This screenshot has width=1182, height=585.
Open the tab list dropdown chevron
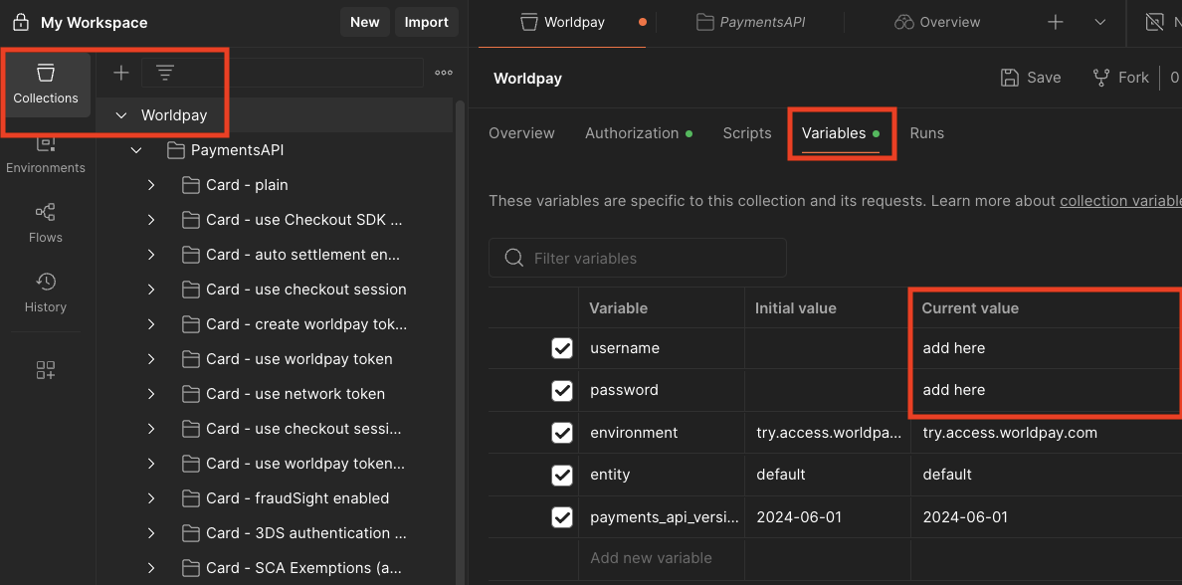pos(1099,22)
